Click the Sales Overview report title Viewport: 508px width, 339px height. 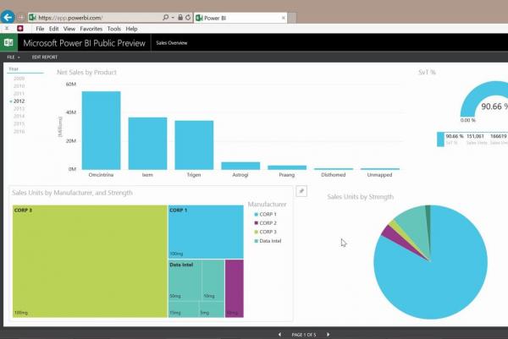[172, 42]
